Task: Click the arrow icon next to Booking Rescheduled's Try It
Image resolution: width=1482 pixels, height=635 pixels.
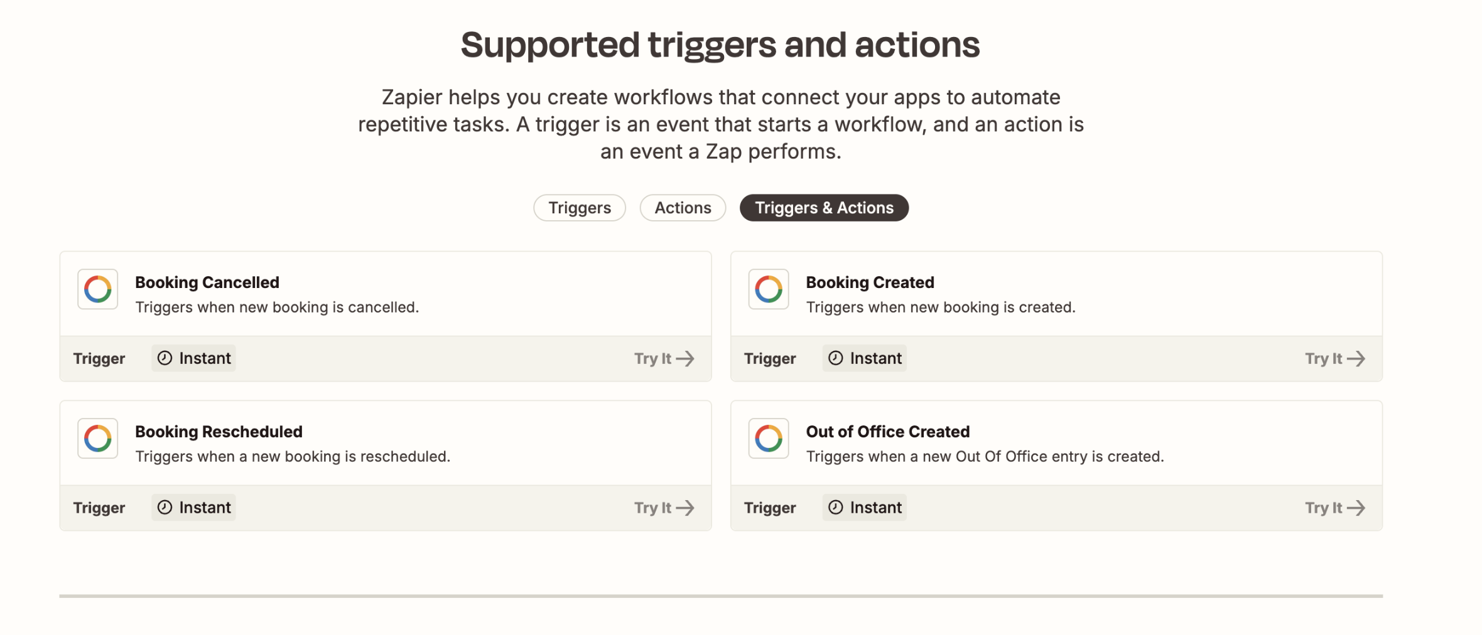Action: click(x=686, y=508)
